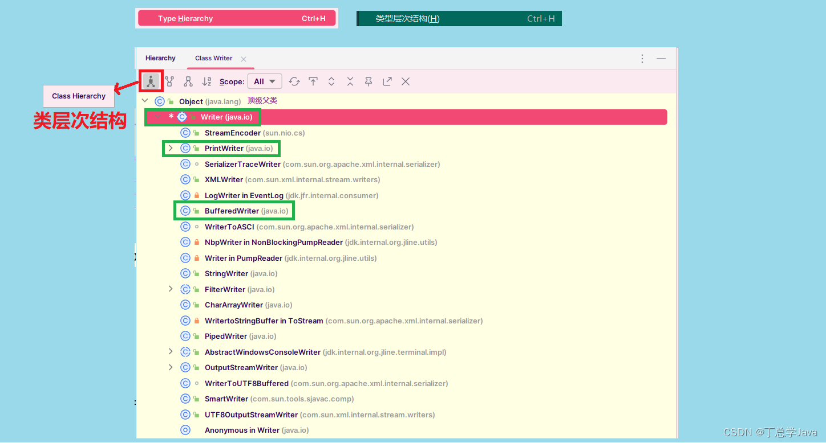The image size is (826, 443).
Task: Open the panel options three-dot menu
Action: point(642,58)
